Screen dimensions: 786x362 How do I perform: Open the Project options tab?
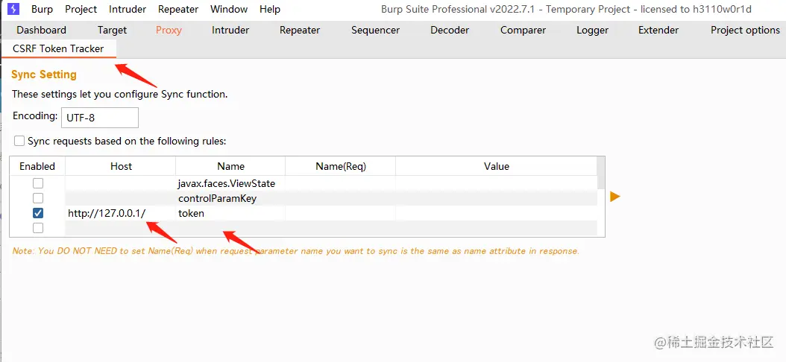(745, 30)
